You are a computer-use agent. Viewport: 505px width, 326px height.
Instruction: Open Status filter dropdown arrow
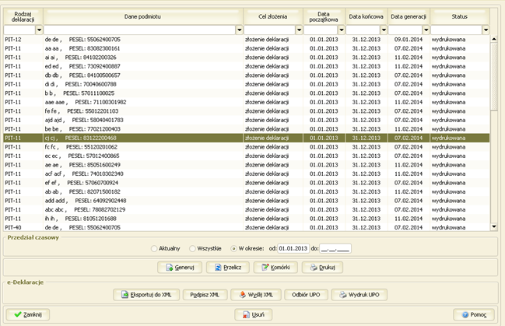(486, 30)
